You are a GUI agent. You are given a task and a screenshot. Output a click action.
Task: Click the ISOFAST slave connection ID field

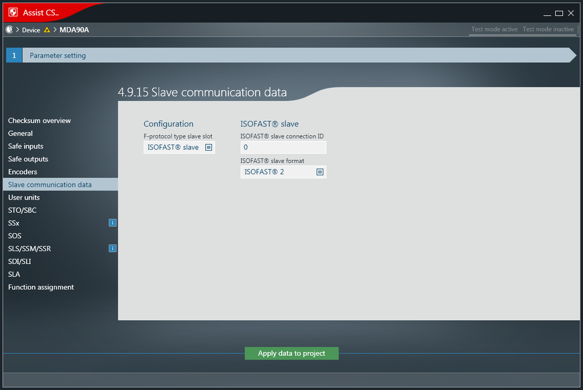point(283,147)
